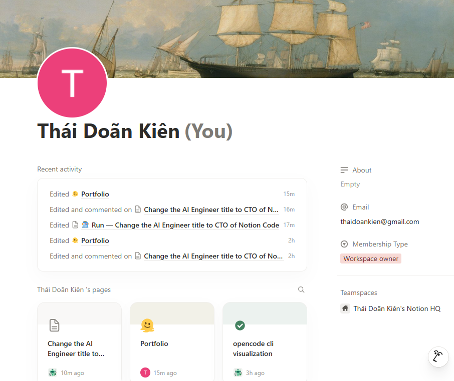Click the thaidoankien@gmail.com email address
454x381 pixels.
[x=380, y=221]
